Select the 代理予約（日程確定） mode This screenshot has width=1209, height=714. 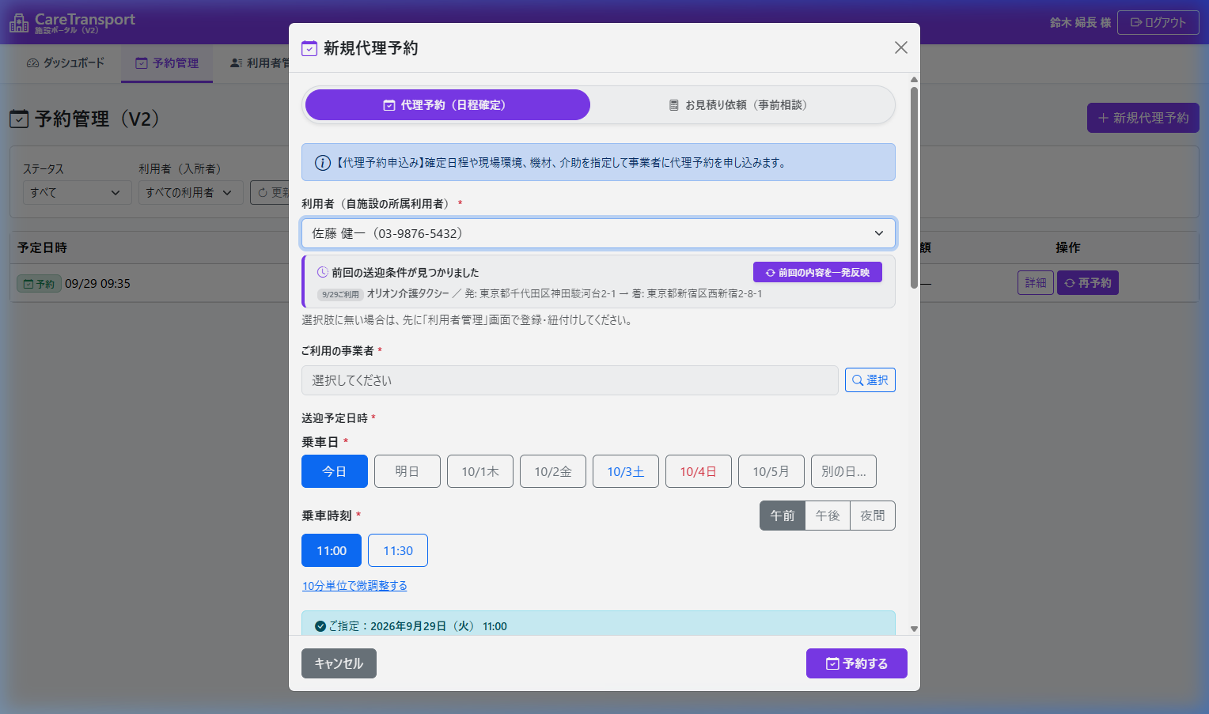pos(448,105)
